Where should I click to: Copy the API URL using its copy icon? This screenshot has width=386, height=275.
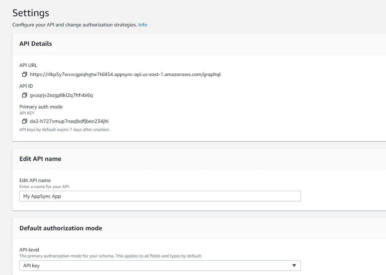pyautogui.click(x=24, y=75)
